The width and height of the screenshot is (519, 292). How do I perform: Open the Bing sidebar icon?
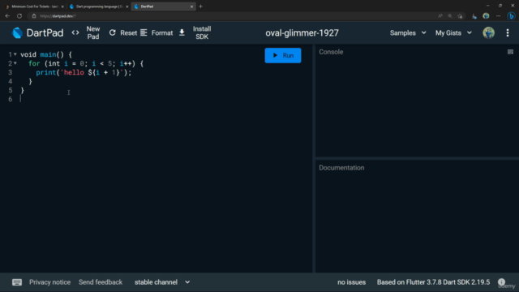(512, 16)
